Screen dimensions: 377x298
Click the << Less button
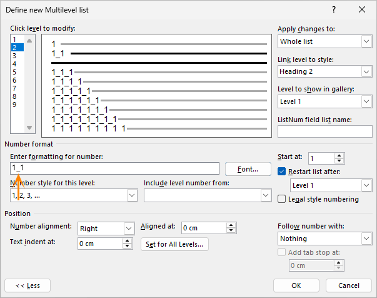(28, 285)
